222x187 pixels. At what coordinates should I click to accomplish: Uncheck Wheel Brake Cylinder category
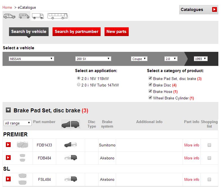click(150, 98)
